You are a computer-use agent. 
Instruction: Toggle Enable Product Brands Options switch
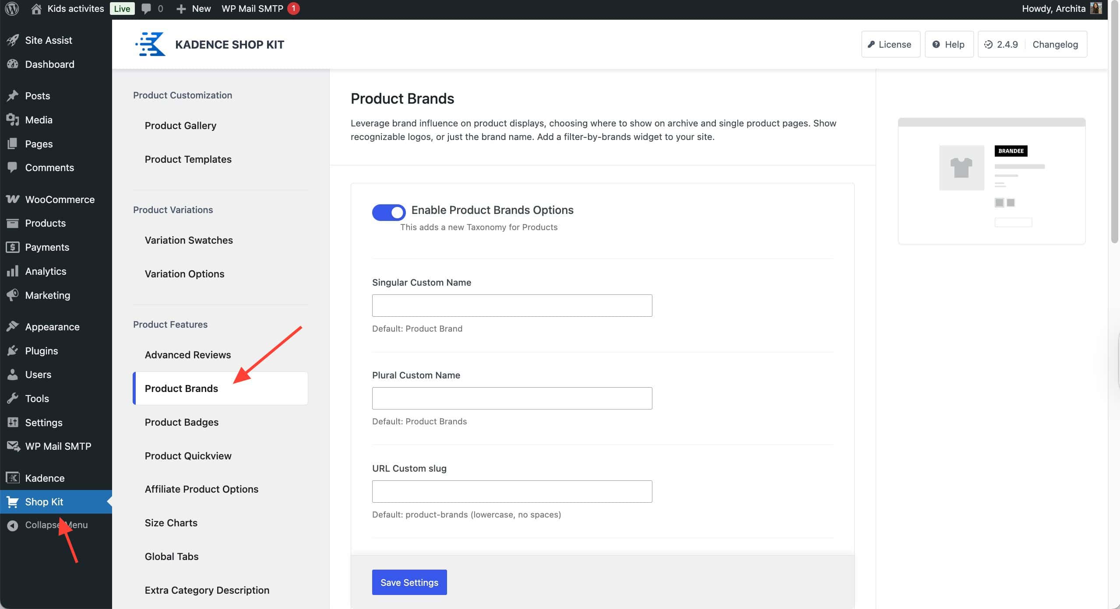click(x=388, y=213)
